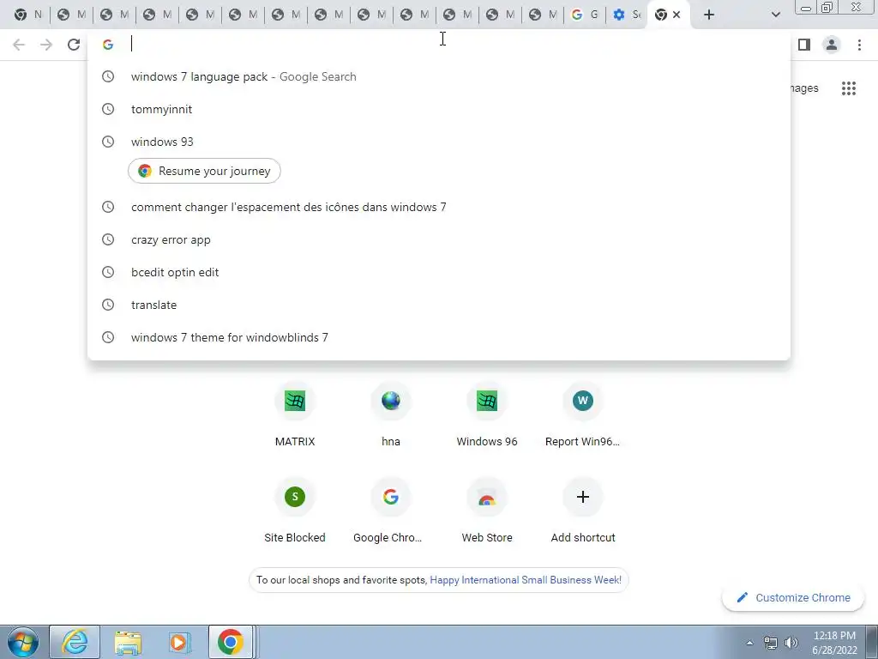Go back with the back arrow
The height and width of the screenshot is (659, 878).
pyautogui.click(x=19, y=45)
